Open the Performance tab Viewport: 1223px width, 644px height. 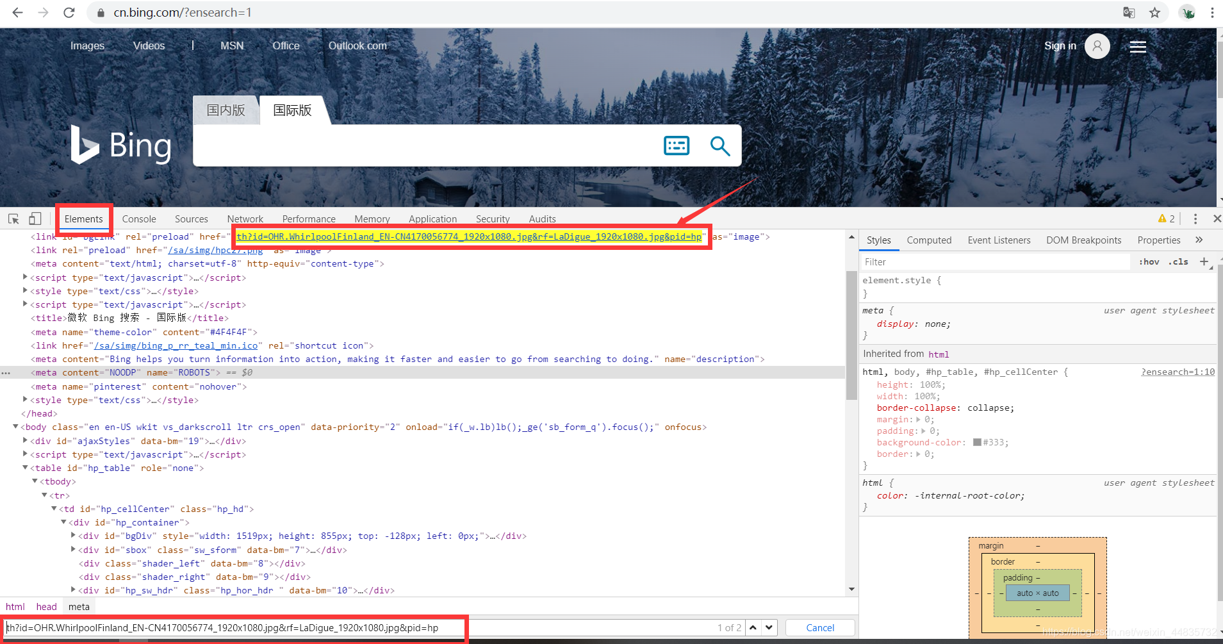coord(309,219)
